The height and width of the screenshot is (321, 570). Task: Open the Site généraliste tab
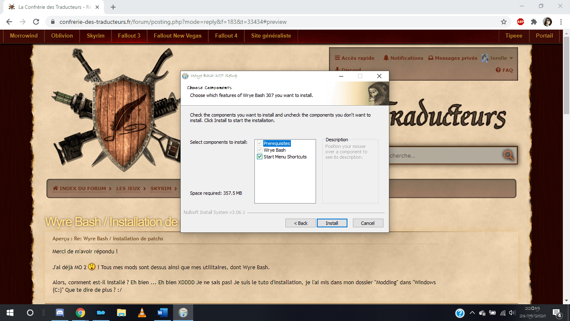[271, 36]
